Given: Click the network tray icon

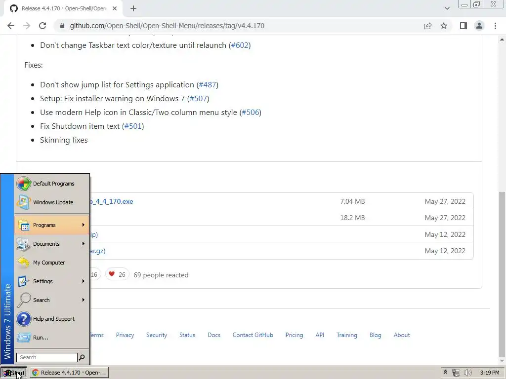Looking at the screenshot, I should pyautogui.click(x=456, y=373).
